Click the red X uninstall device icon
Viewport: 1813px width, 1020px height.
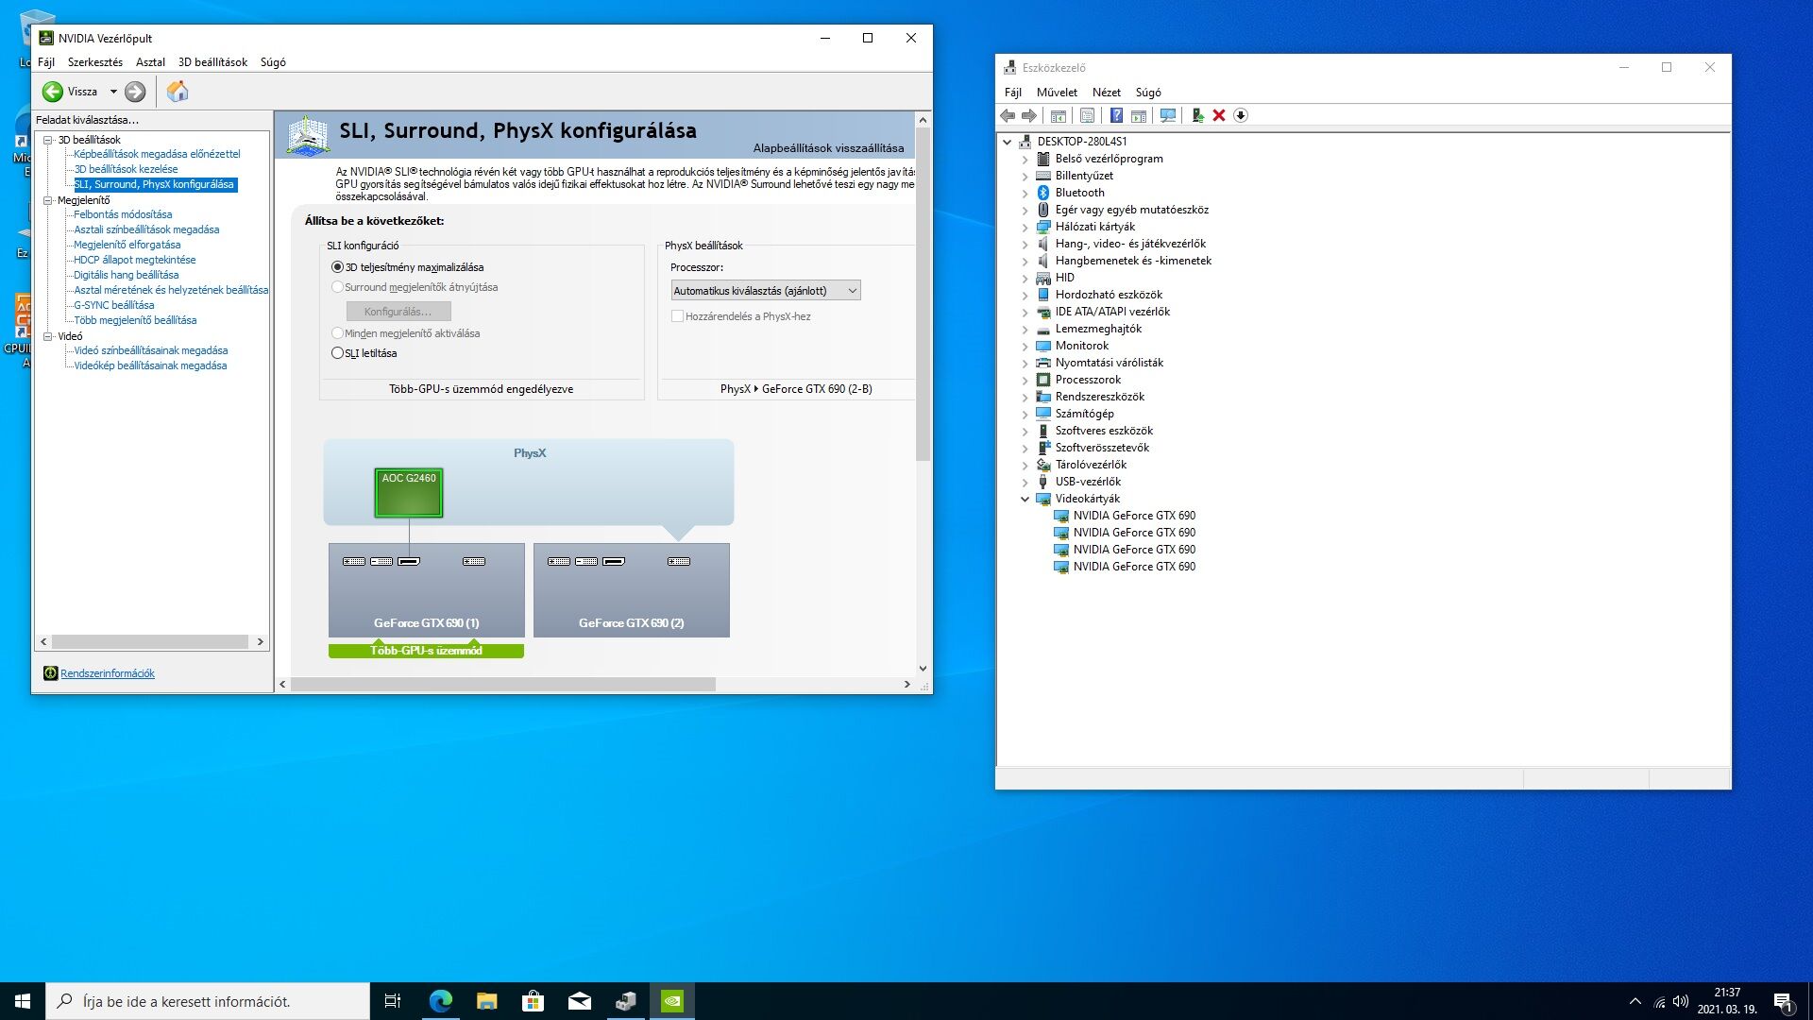[1219, 115]
